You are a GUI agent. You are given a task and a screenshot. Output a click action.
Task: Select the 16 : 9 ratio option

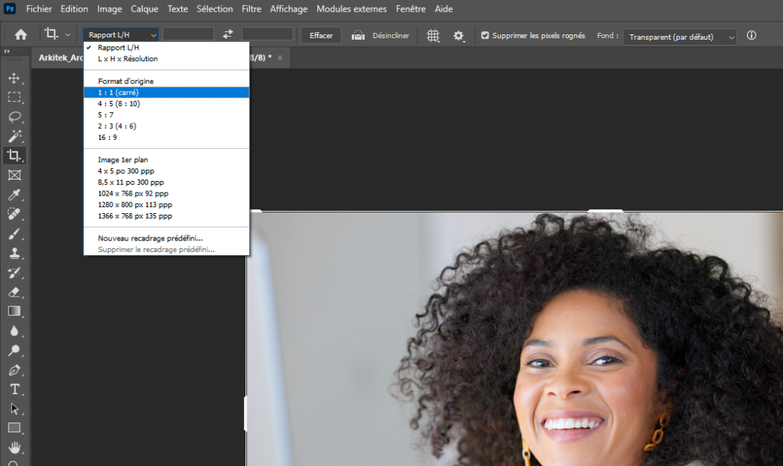pyautogui.click(x=107, y=138)
